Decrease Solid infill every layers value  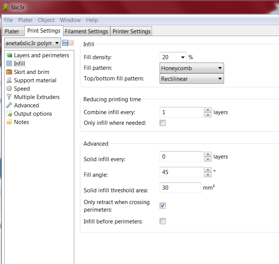208,159
